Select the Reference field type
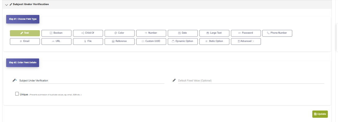 click(x=120, y=41)
